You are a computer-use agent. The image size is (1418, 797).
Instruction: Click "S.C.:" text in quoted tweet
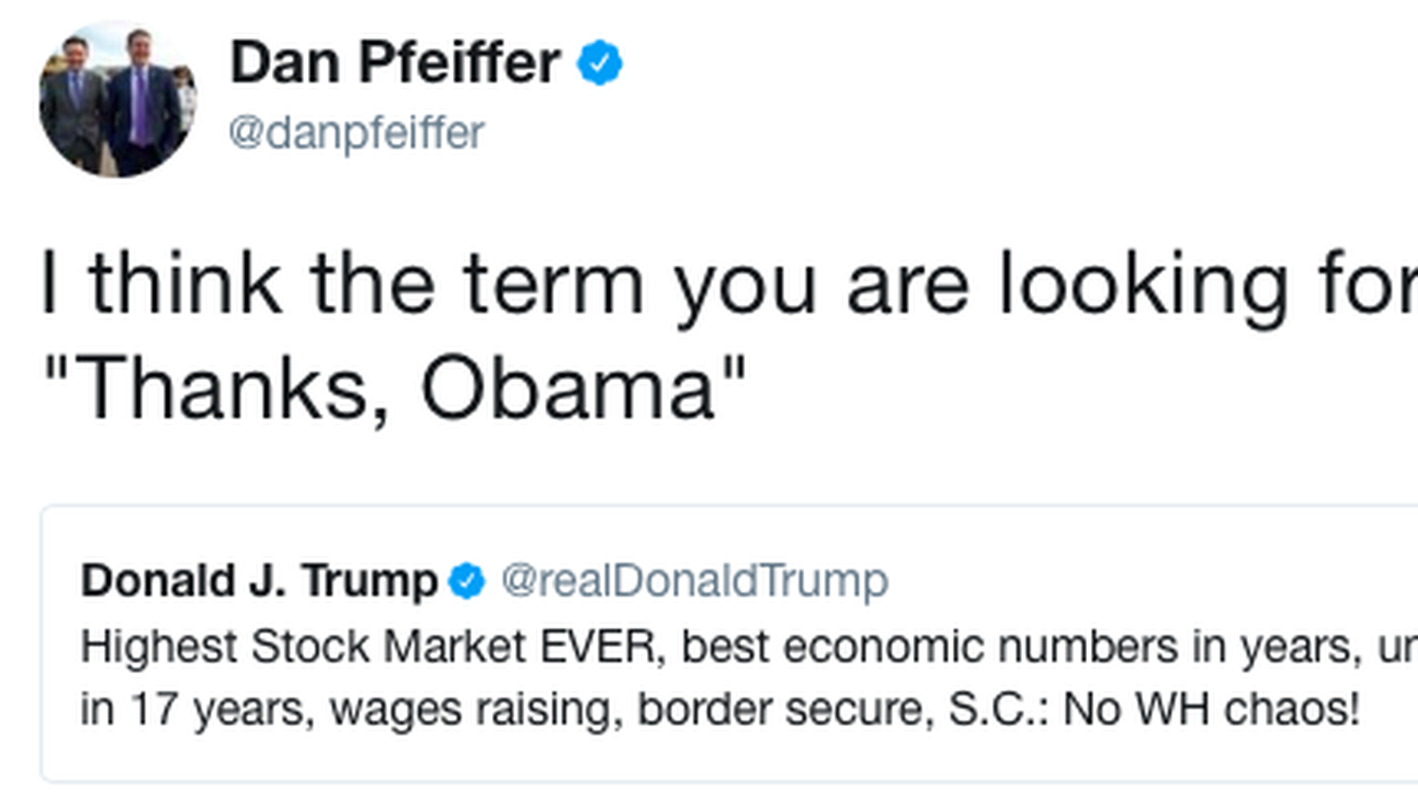[x=999, y=709]
